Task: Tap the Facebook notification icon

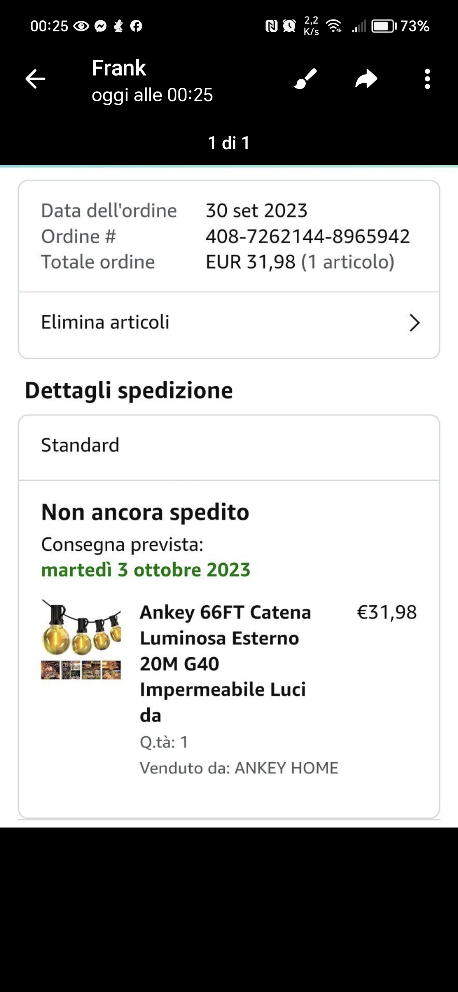Action: (x=136, y=26)
